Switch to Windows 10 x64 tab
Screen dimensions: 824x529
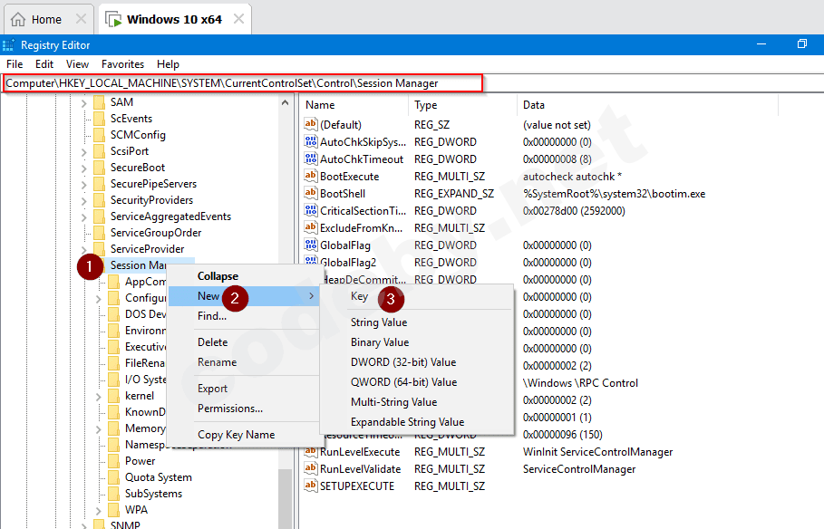[x=172, y=19]
